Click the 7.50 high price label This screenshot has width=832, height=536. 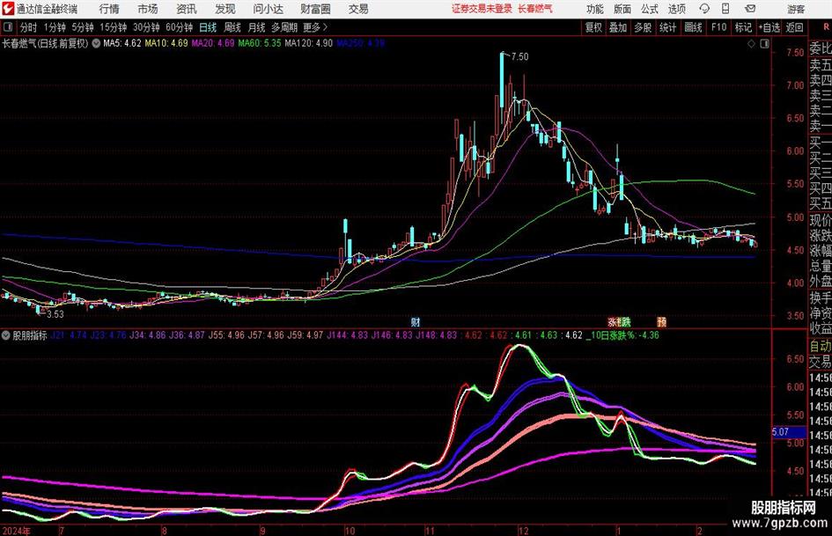click(x=520, y=56)
